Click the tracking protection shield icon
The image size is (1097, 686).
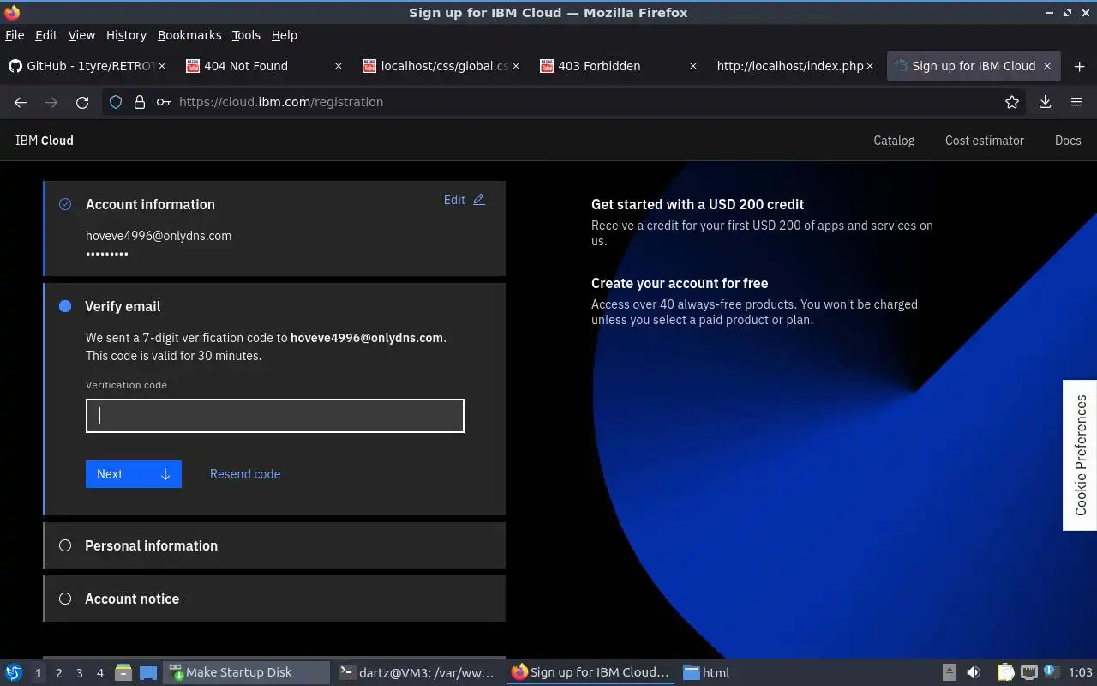pos(115,102)
